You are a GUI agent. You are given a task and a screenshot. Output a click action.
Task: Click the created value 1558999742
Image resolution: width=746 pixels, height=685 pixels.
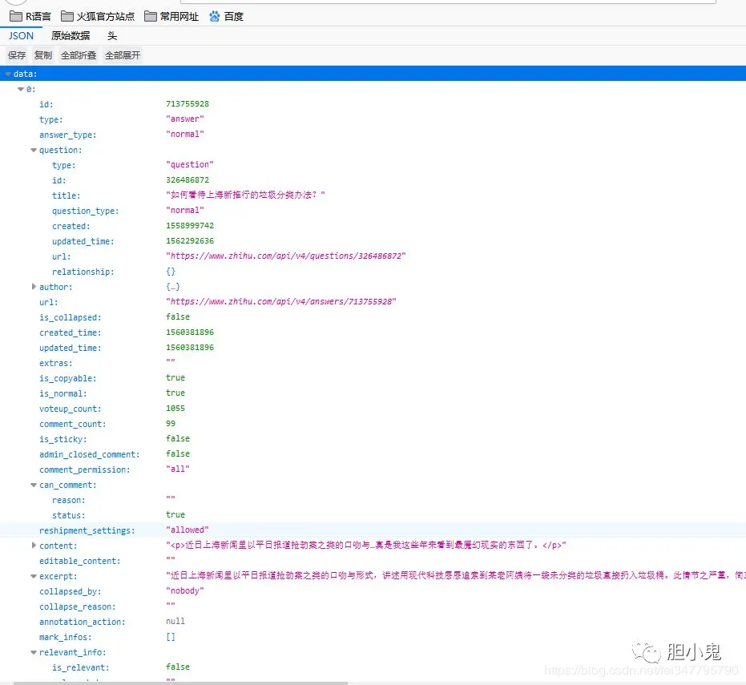point(190,225)
